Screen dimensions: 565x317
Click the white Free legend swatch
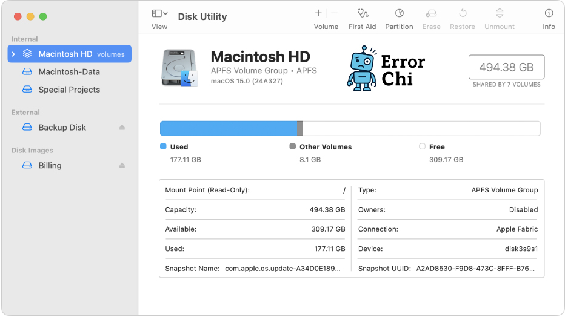click(x=423, y=146)
